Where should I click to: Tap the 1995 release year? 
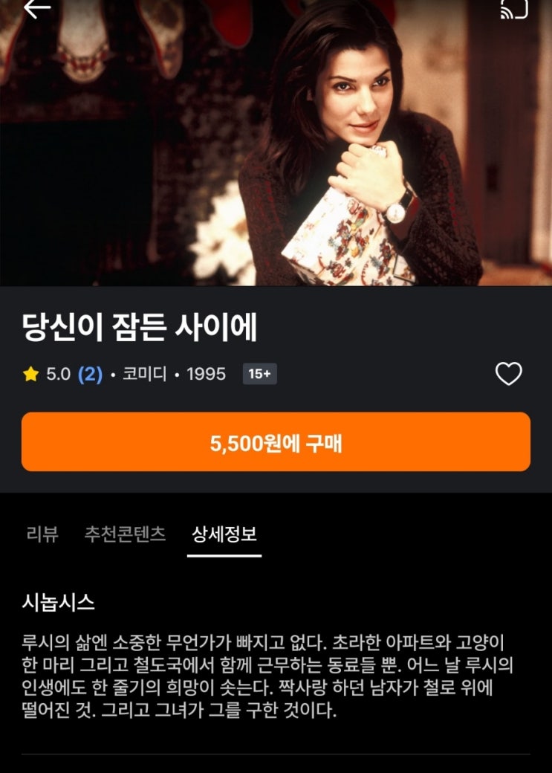point(206,374)
